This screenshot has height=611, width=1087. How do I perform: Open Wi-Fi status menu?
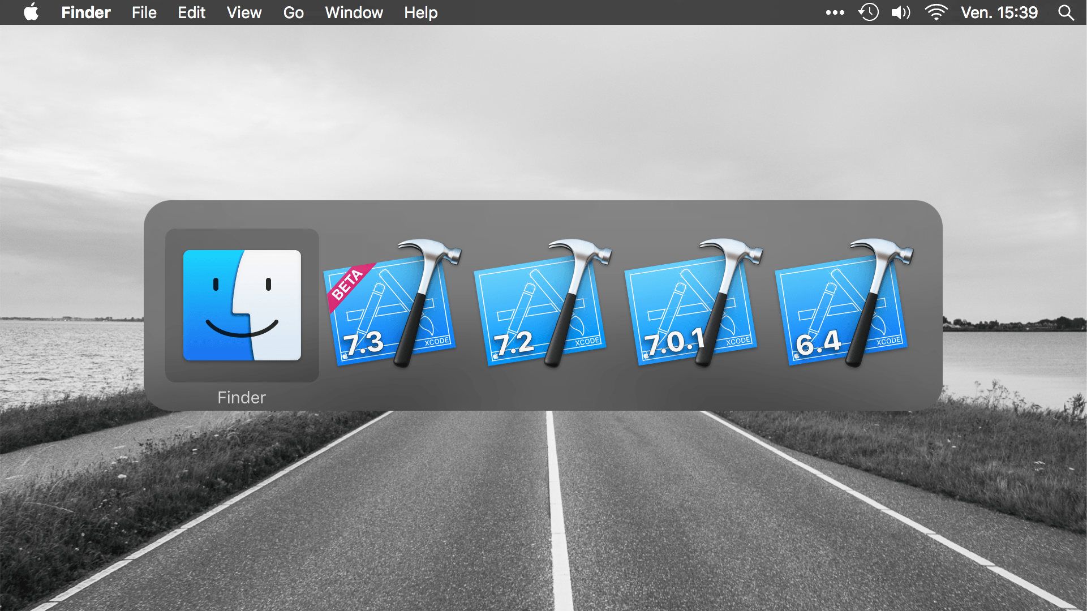[x=936, y=12]
